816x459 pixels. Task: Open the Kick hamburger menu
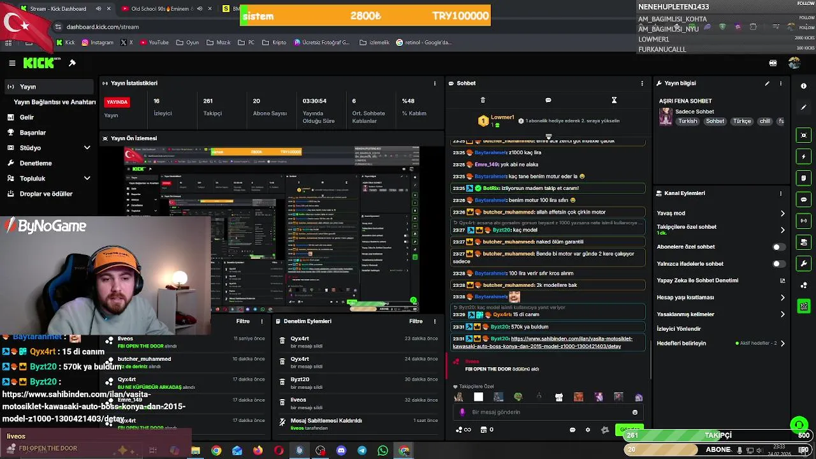[x=12, y=63]
